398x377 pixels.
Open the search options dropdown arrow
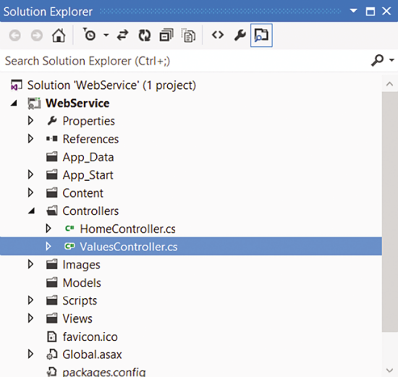pos(391,60)
